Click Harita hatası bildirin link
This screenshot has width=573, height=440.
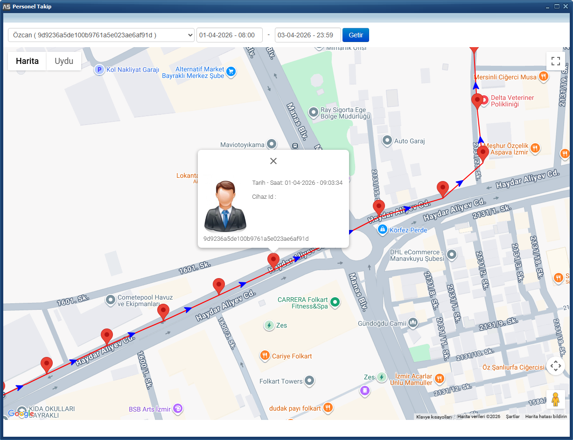[x=545, y=417]
